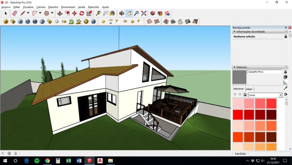Collapse the Materiais panel section
Viewport: 292px width, 165px height.
(234, 67)
